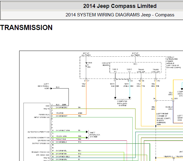Click the "TRS T3" pin description
Image resolution: width=183 pixels, height=161 pixels.
[47, 158]
